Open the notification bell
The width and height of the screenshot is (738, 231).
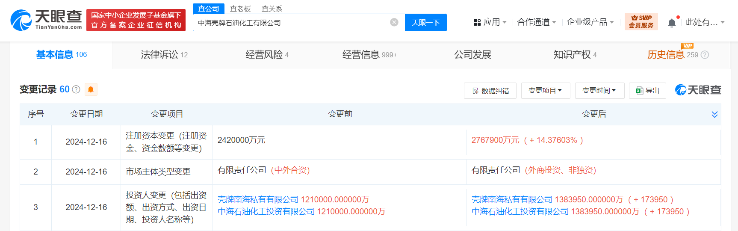tap(672, 23)
